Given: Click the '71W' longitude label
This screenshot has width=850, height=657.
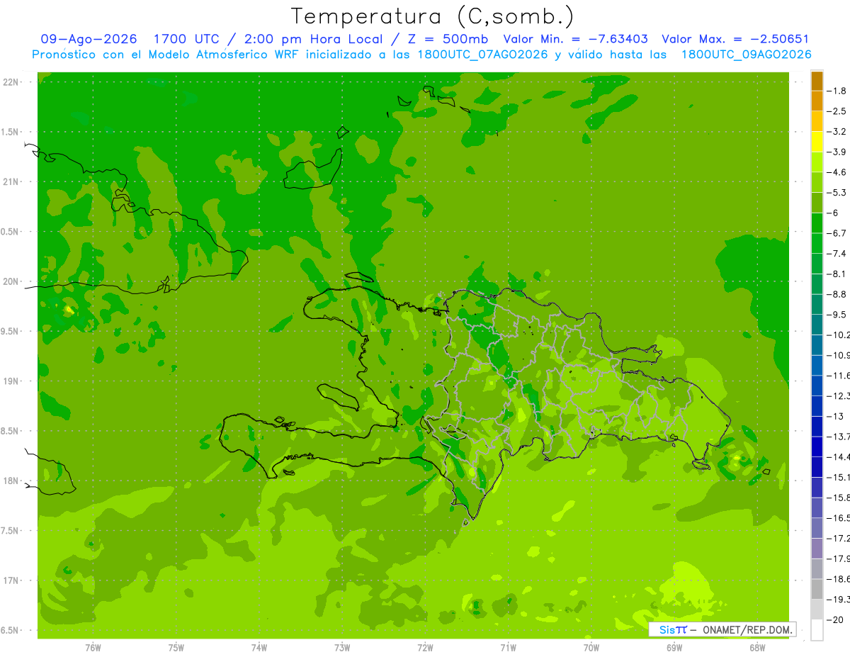Looking at the screenshot, I should [x=508, y=647].
